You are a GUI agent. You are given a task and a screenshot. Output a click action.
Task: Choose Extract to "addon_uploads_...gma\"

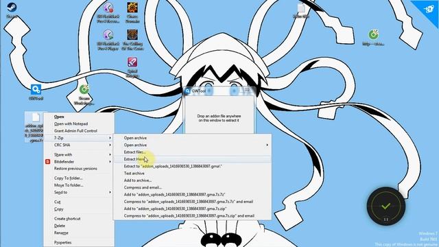tap(173, 166)
